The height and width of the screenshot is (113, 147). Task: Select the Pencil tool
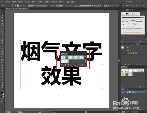click(2, 37)
